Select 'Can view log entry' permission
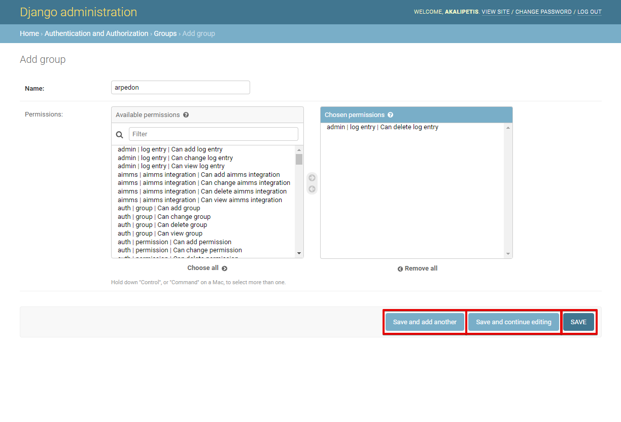The height and width of the screenshot is (422, 621). point(203,166)
